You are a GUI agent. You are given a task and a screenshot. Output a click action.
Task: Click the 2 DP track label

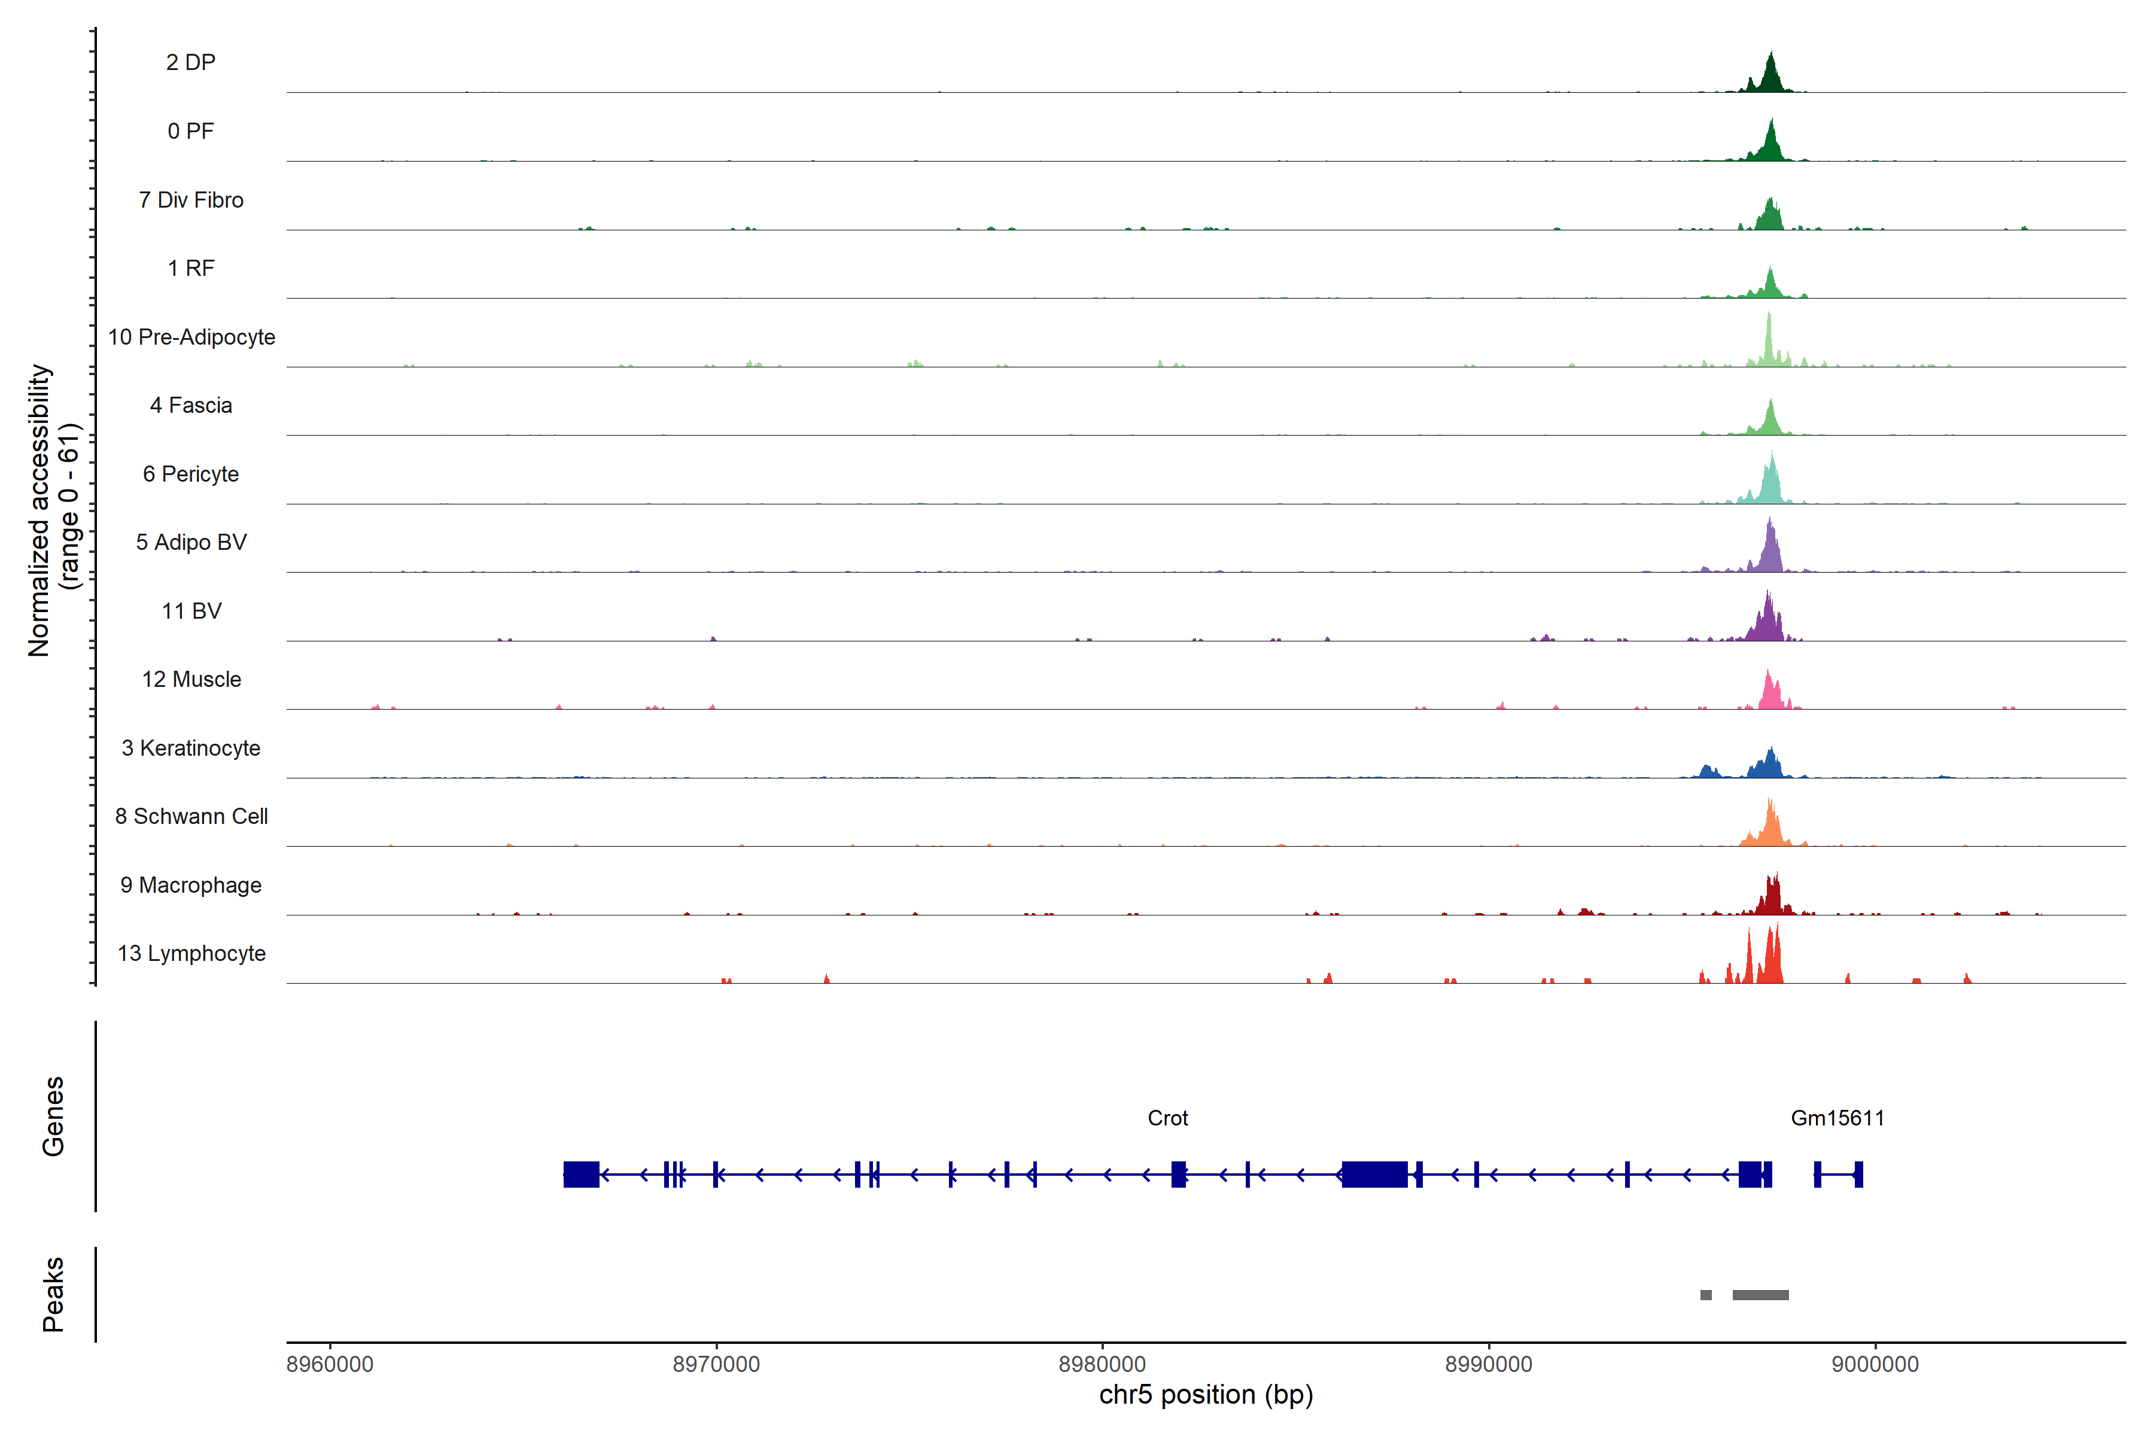pyautogui.click(x=190, y=62)
